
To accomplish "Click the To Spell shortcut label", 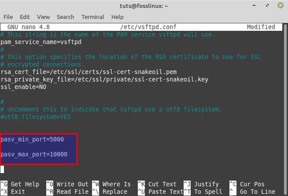I will point(208,192).
